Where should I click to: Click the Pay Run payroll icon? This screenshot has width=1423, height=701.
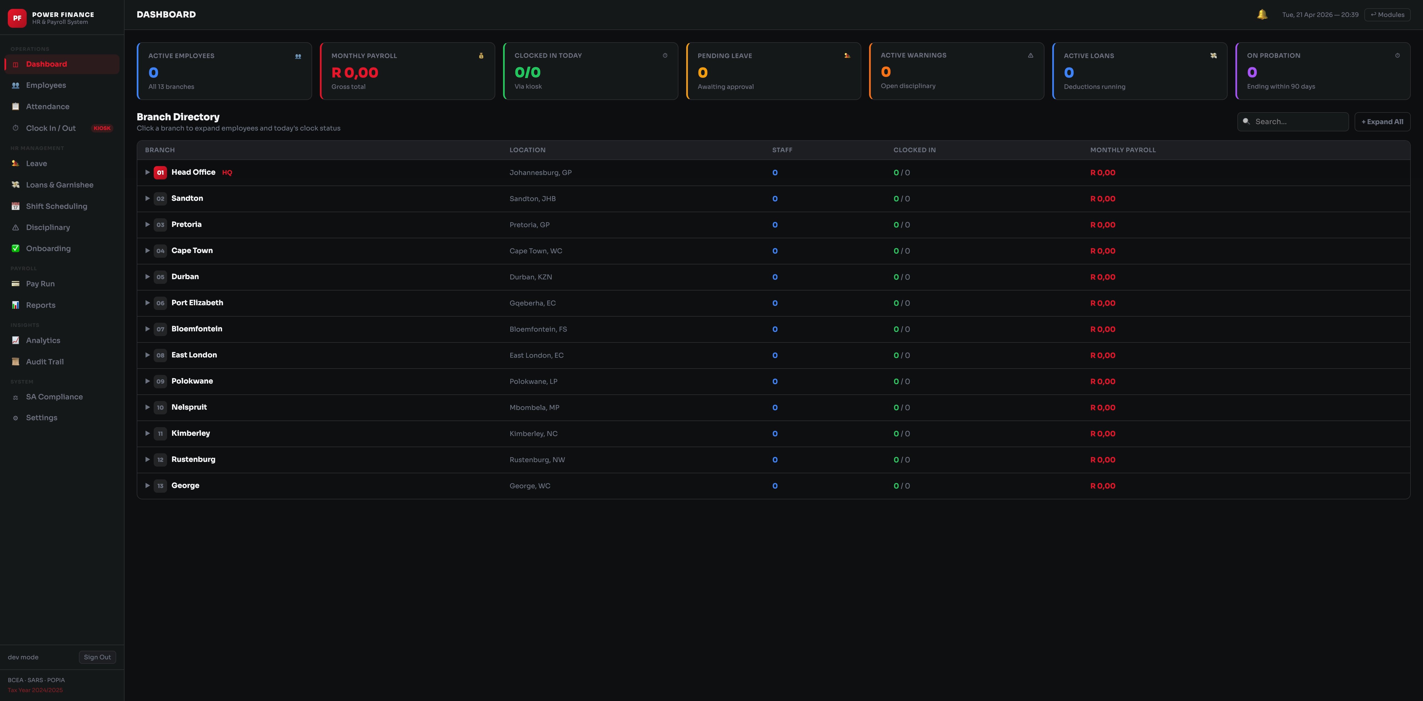coord(15,283)
